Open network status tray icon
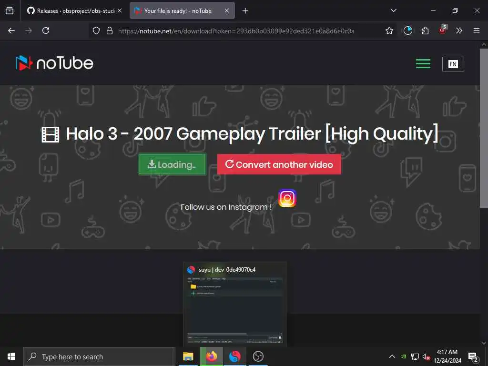488x366 pixels. pos(415,356)
